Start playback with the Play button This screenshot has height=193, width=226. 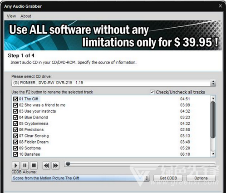(16, 165)
